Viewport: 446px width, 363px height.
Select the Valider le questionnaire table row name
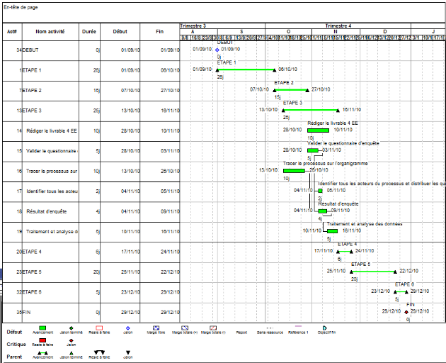pyautogui.click(x=52, y=151)
